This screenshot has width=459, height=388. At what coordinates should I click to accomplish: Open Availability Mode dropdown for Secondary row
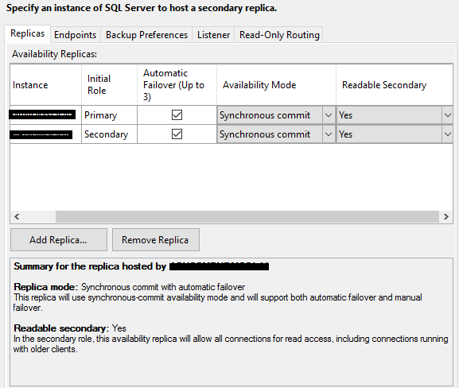click(x=329, y=134)
